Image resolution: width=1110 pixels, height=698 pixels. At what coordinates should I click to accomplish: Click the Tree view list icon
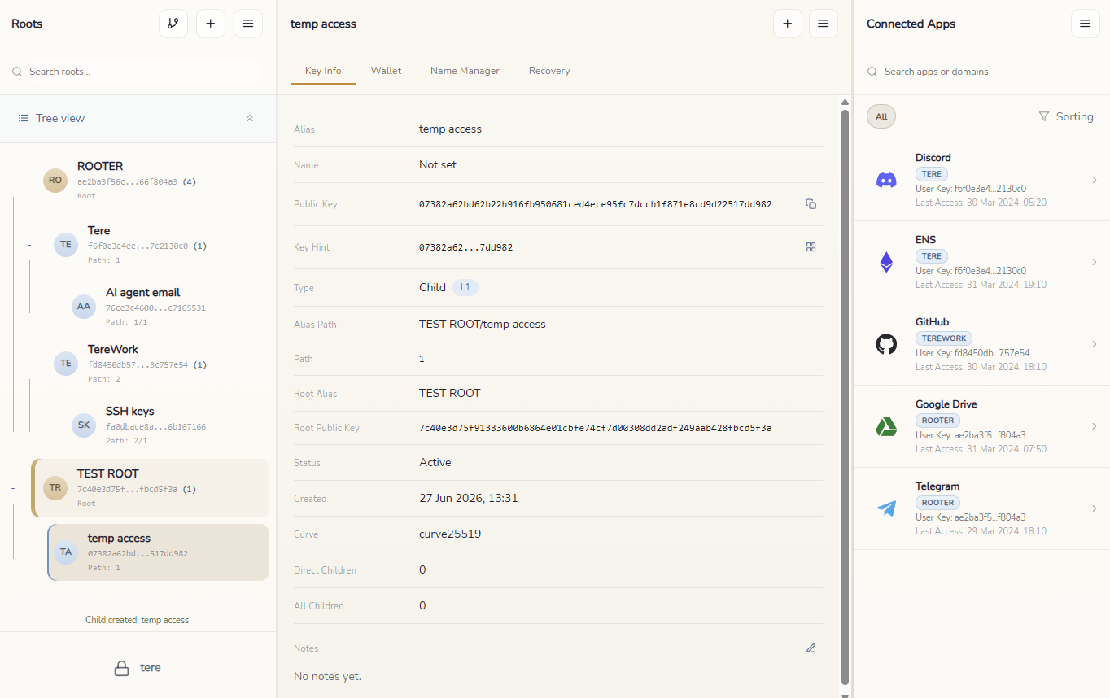click(x=24, y=118)
